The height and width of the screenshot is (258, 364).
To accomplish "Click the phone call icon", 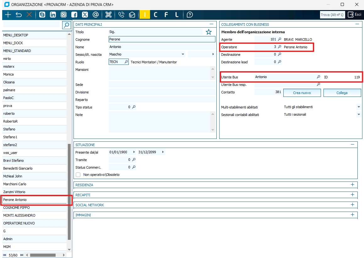I will (121, 15).
